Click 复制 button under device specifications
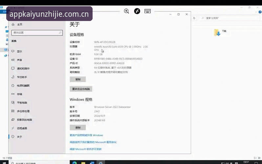 (78, 79)
